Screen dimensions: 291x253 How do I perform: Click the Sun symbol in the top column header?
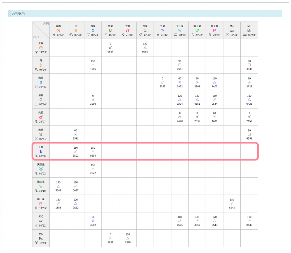click(x=58, y=30)
